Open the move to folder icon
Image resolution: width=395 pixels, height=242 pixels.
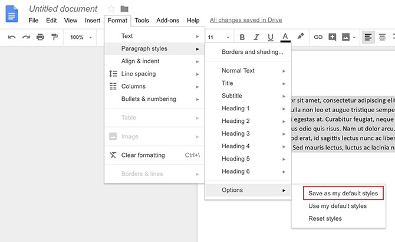(124, 9)
